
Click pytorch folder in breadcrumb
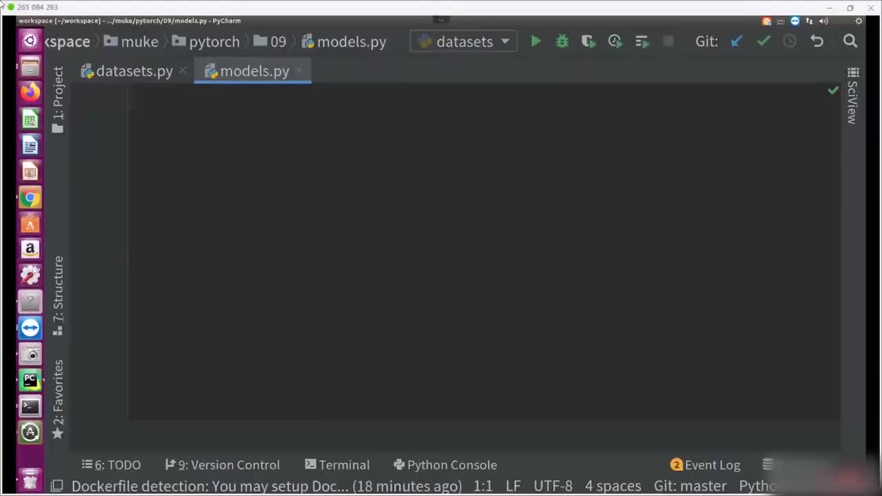pyautogui.click(x=206, y=41)
